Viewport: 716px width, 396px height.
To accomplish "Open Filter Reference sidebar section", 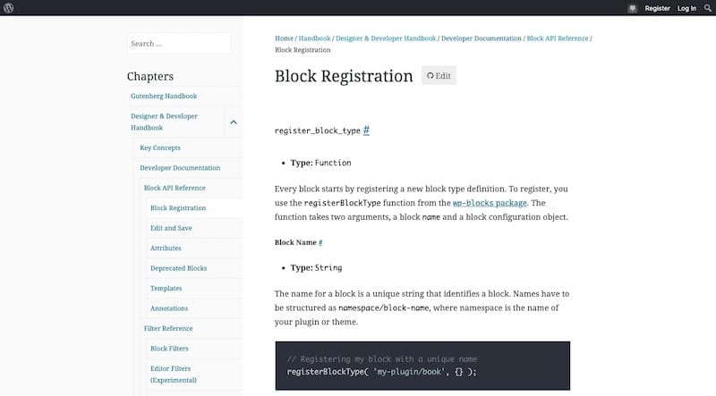I will (168, 328).
